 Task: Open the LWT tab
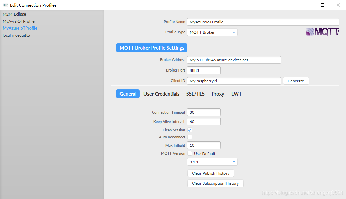pyautogui.click(x=236, y=94)
